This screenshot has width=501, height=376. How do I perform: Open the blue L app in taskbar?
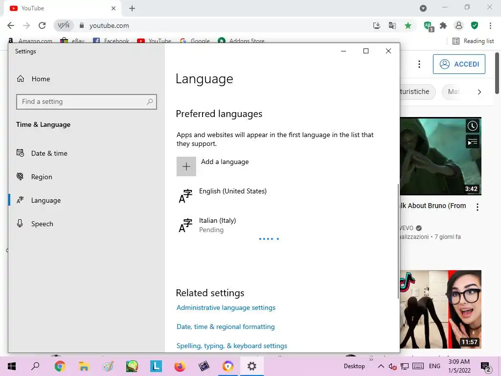pos(156,366)
